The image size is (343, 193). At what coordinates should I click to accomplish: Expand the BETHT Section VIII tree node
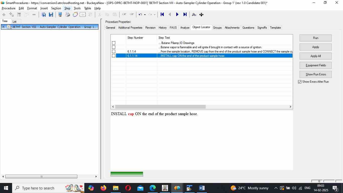[4, 27]
